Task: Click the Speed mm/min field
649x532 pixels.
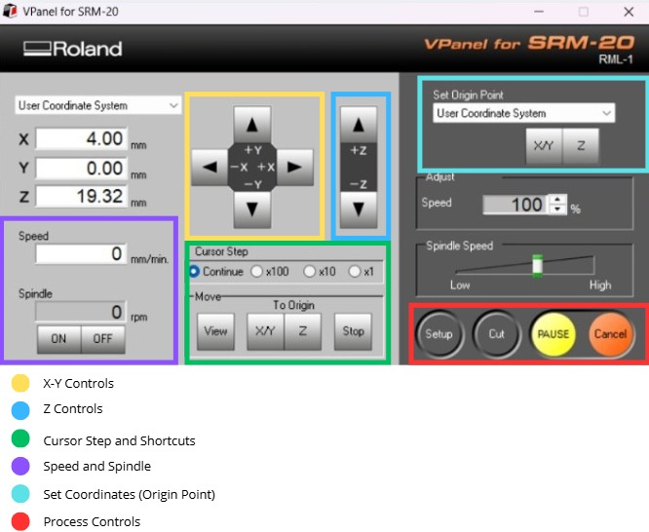Action: pos(81,253)
